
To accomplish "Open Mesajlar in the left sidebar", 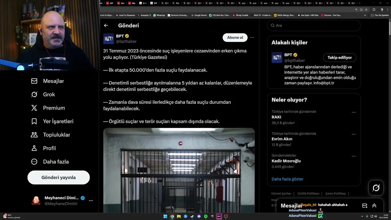I will click(x=47, y=81).
